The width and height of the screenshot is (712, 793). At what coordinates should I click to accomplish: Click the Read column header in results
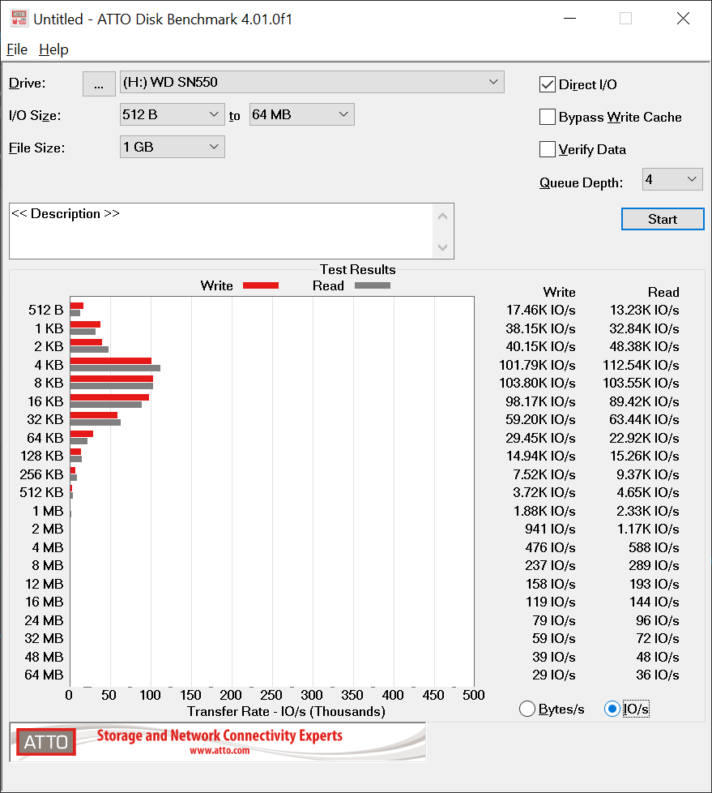coord(663,293)
